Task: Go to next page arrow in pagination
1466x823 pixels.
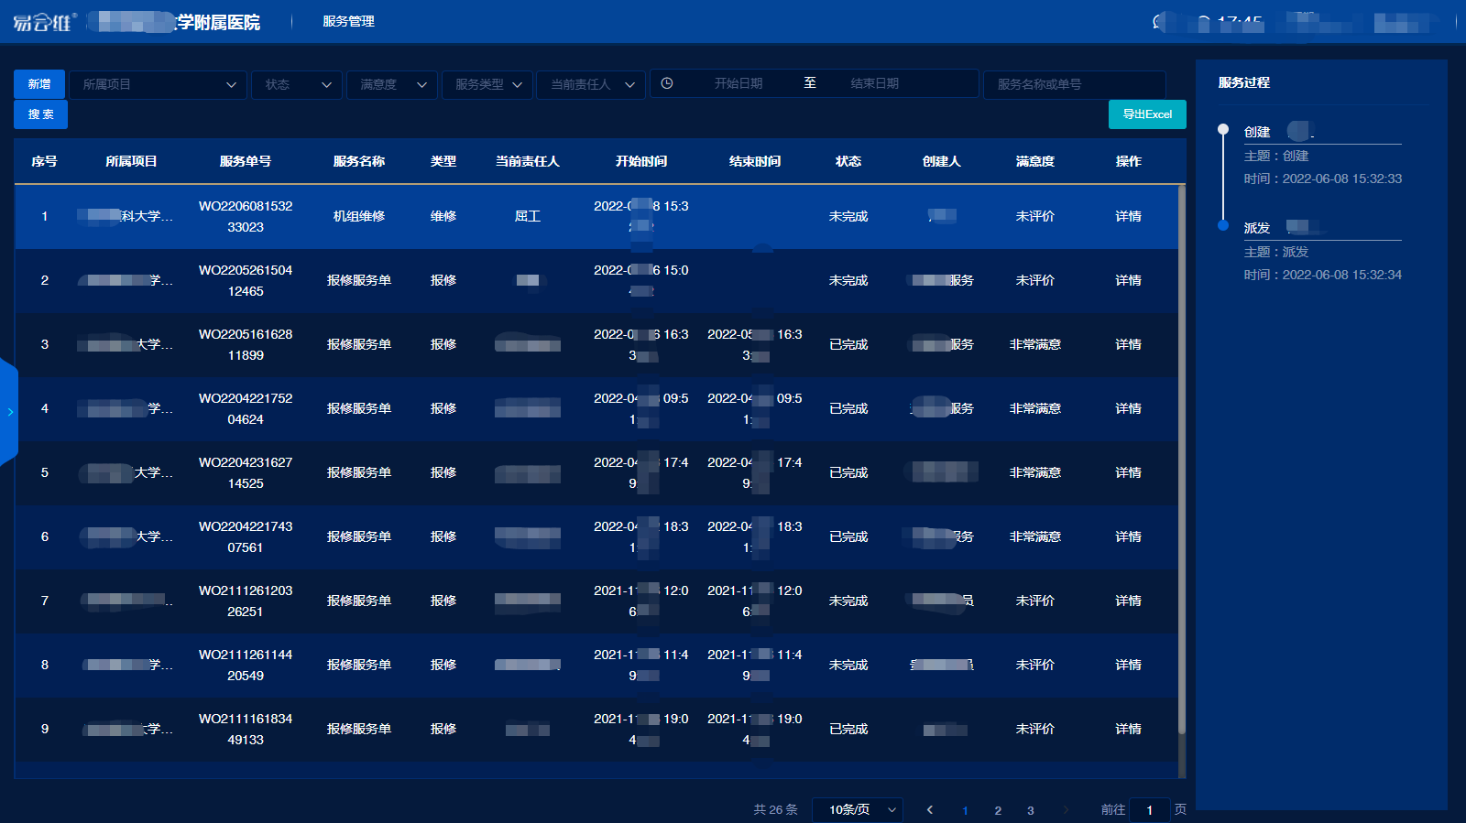Action: pos(1065,810)
